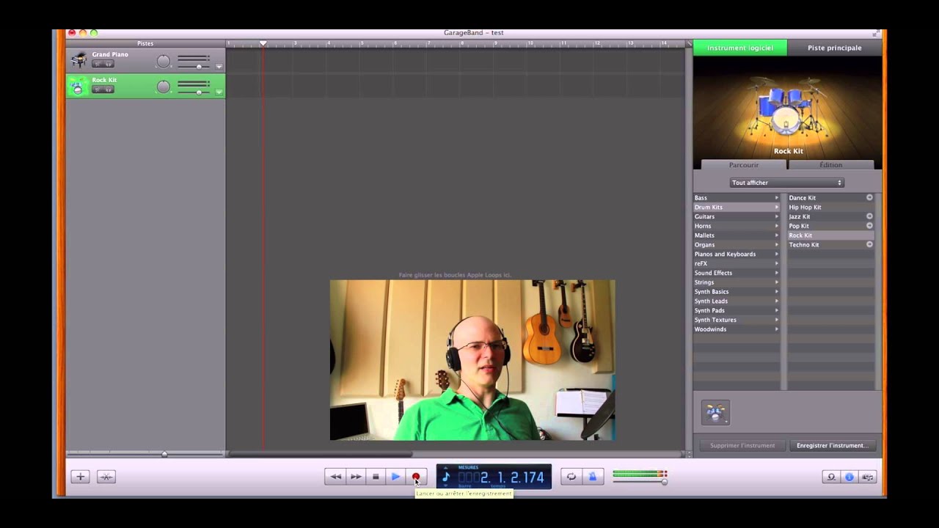
Task: Open the Synth Leads category
Action: (737, 301)
